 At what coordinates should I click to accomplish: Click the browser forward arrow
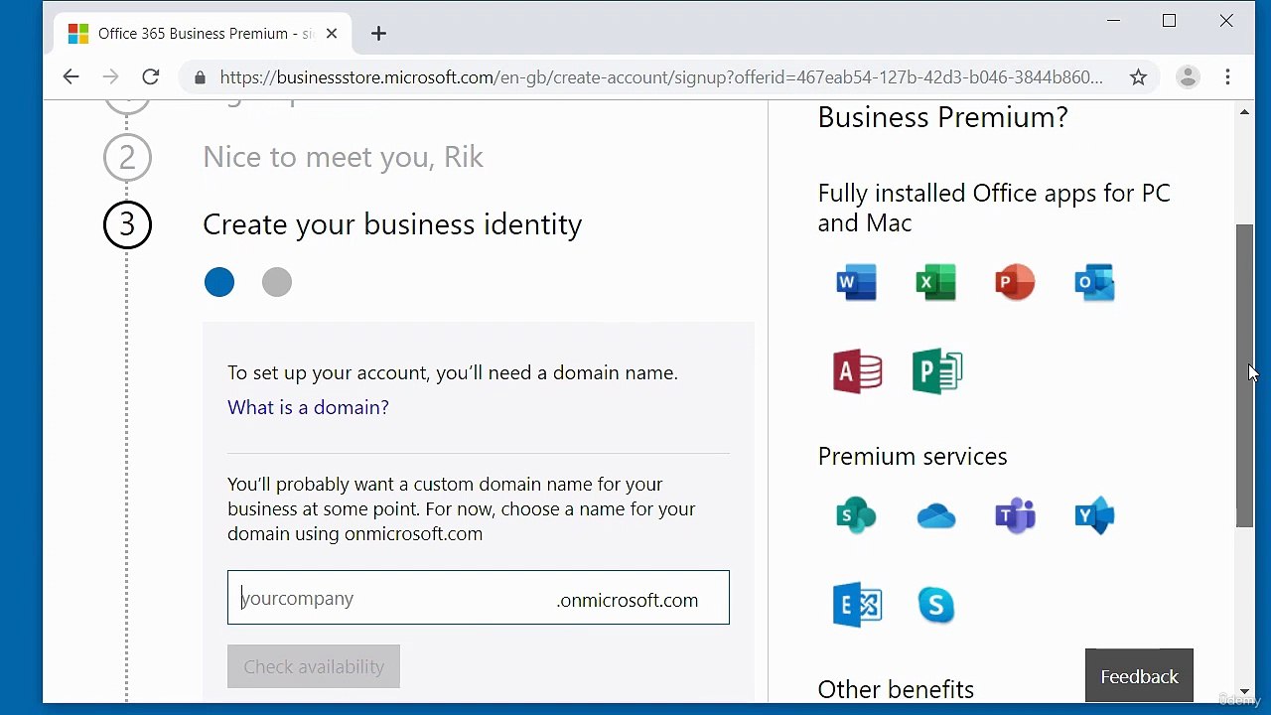tap(110, 77)
